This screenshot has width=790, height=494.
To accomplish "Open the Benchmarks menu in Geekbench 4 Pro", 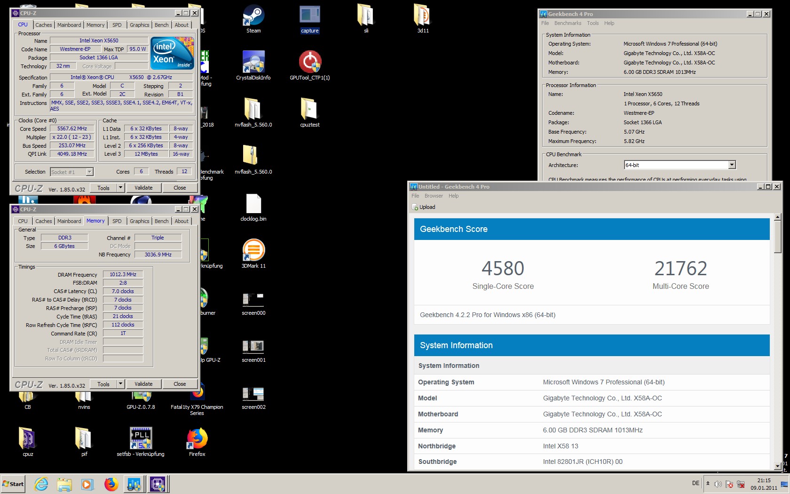I will [x=568, y=23].
